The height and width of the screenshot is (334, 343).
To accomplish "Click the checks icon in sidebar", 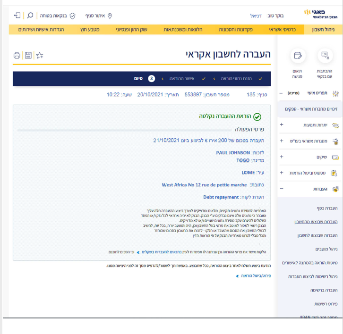I will [335, 157].
